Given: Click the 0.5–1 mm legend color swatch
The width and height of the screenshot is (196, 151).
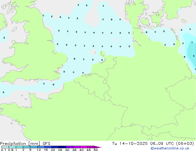Looking at the screenshot, I should pyautogui.click(x=12, y=147).
